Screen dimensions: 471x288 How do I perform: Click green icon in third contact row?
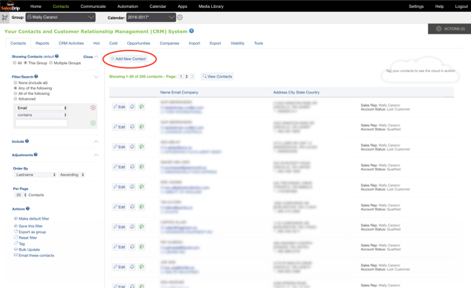point(141,147)
